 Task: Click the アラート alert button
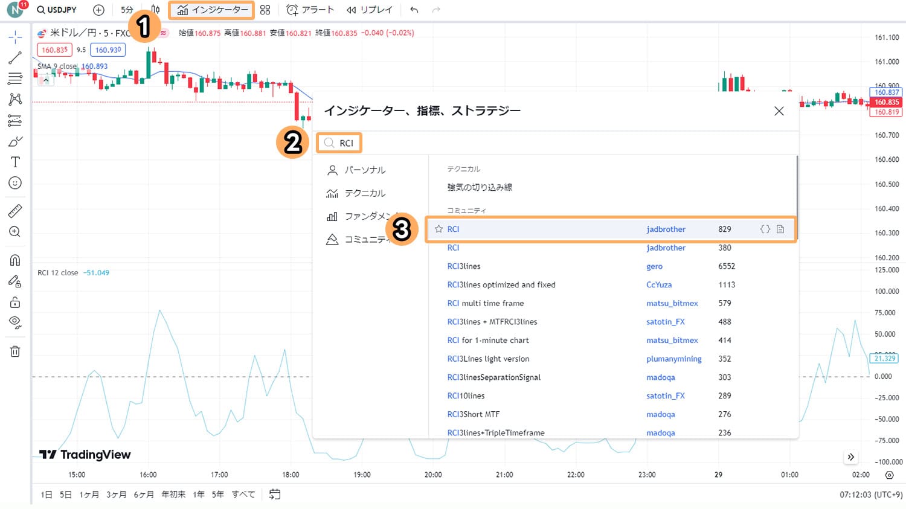pyautogui.click(x=310, y=10)
